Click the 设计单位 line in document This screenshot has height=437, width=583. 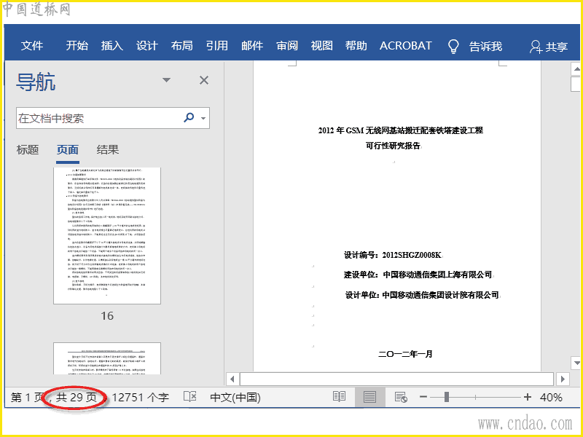click(x=422, y=295)
